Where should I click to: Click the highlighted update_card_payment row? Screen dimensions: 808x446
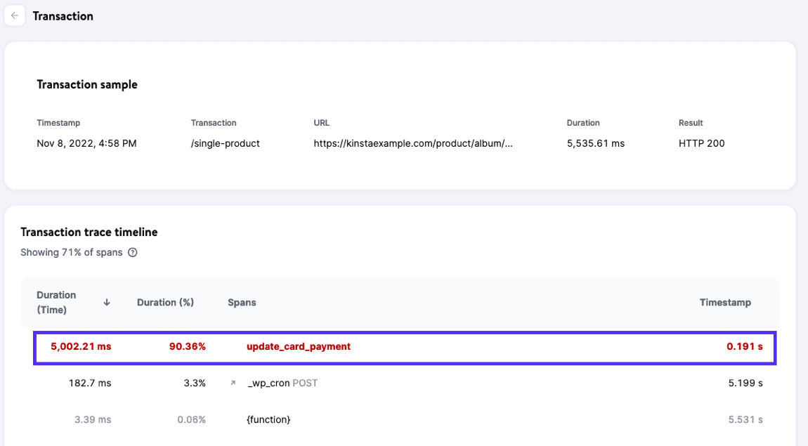click(x=404, y=346)
